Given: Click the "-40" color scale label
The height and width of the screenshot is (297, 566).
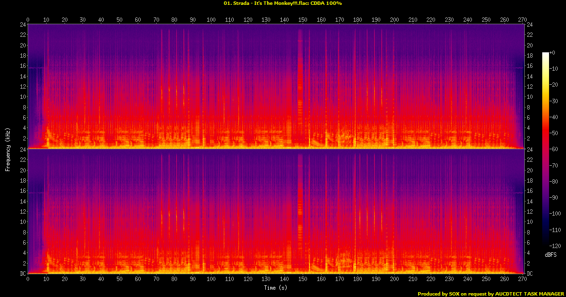Looking at the screenshot, I should point(554,117).
